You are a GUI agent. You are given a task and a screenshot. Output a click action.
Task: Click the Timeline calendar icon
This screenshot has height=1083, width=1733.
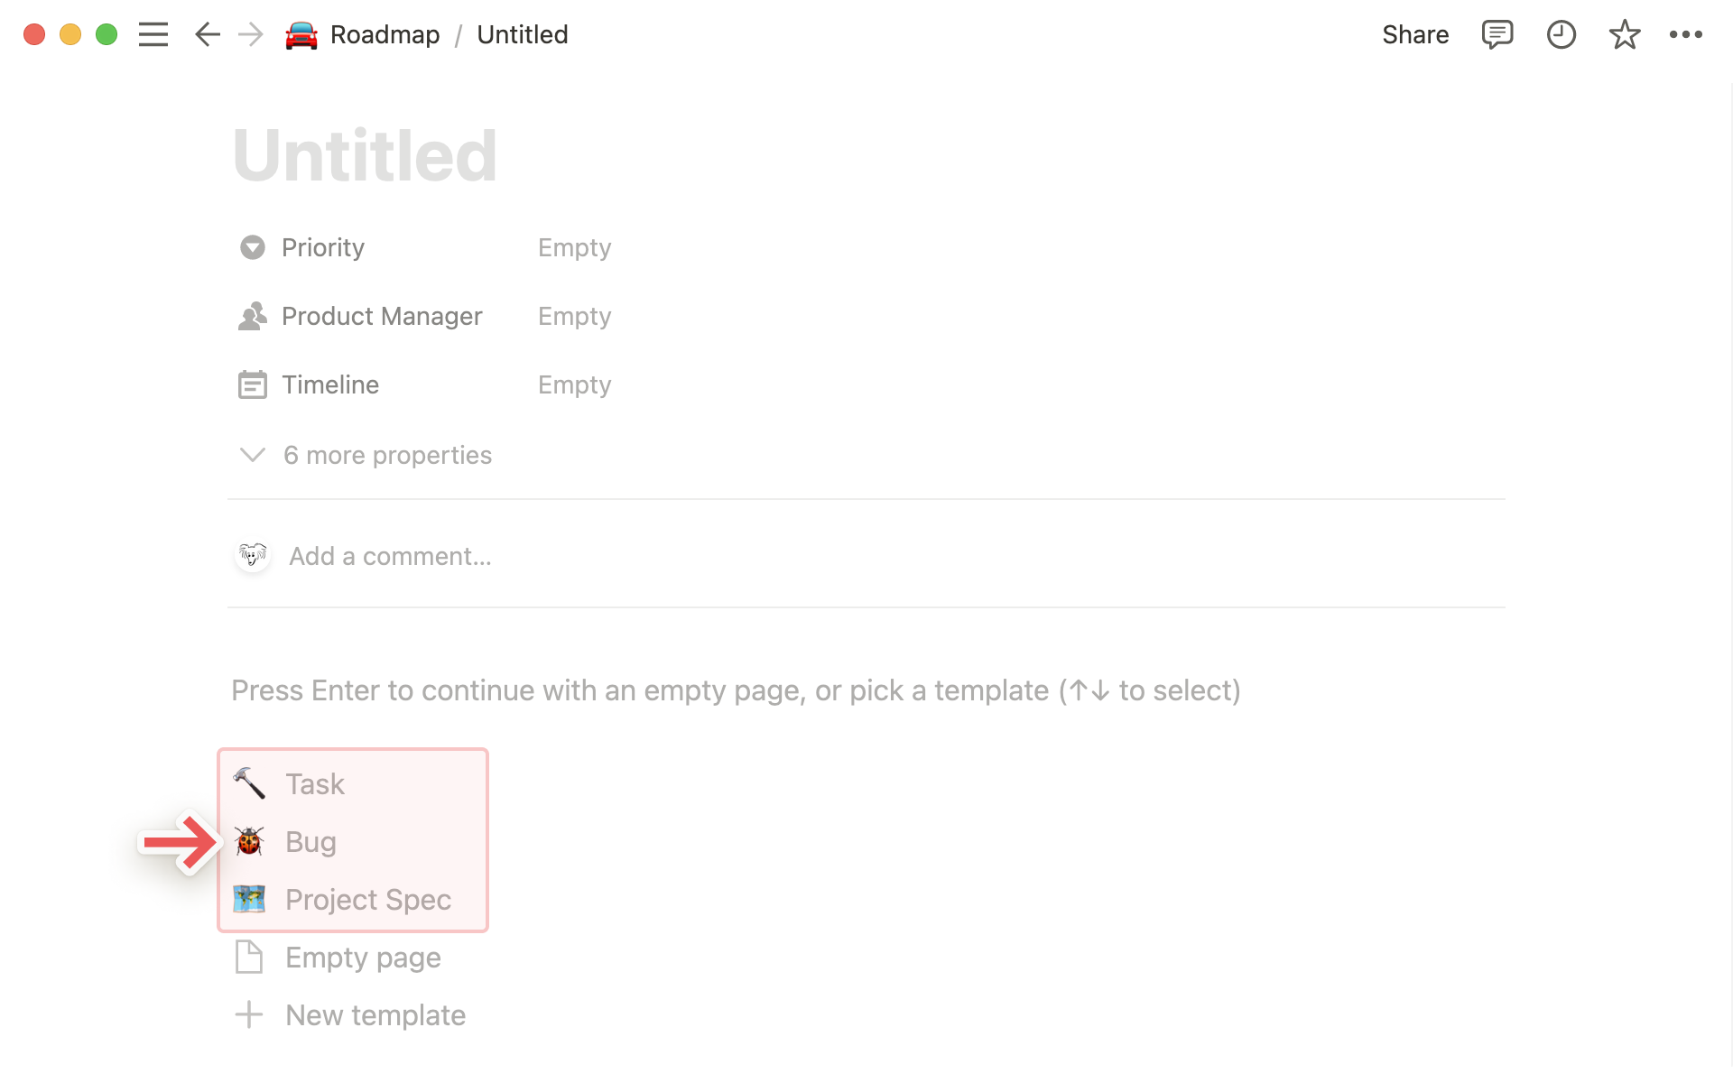pyautogui.click(x=251, y=384)
